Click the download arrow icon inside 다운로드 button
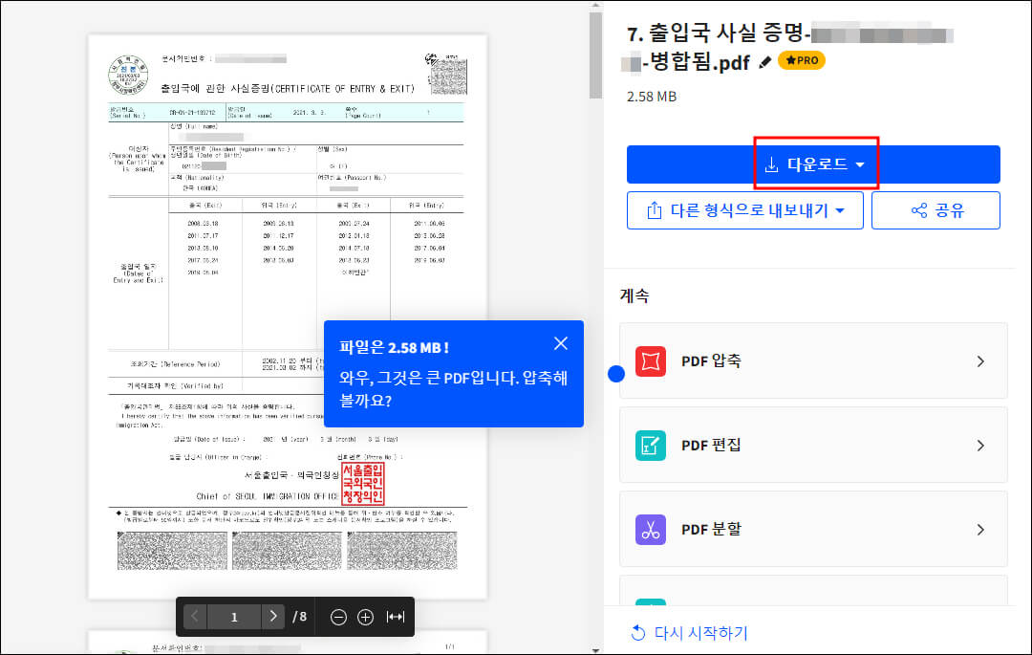 [770, 164]
